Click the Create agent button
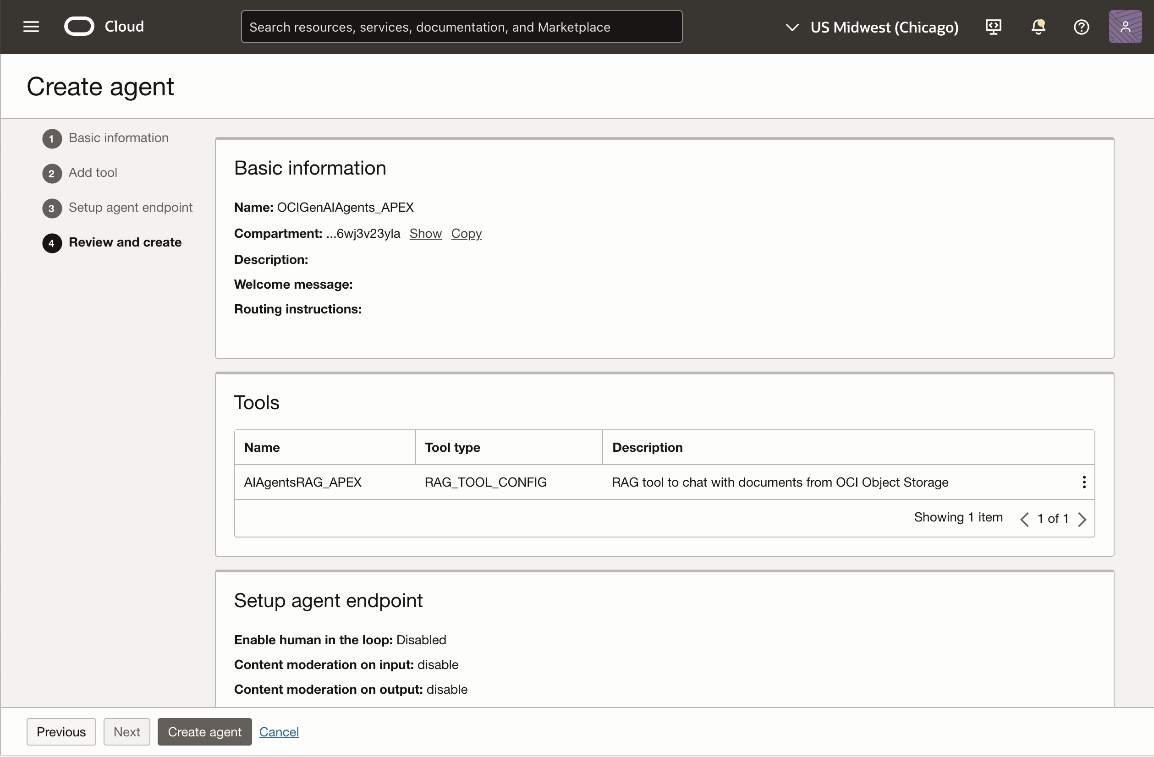 [204, 731]
